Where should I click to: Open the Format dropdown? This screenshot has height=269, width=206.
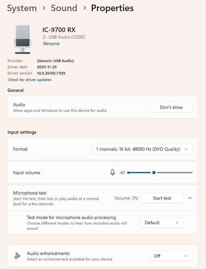[142, 149]
